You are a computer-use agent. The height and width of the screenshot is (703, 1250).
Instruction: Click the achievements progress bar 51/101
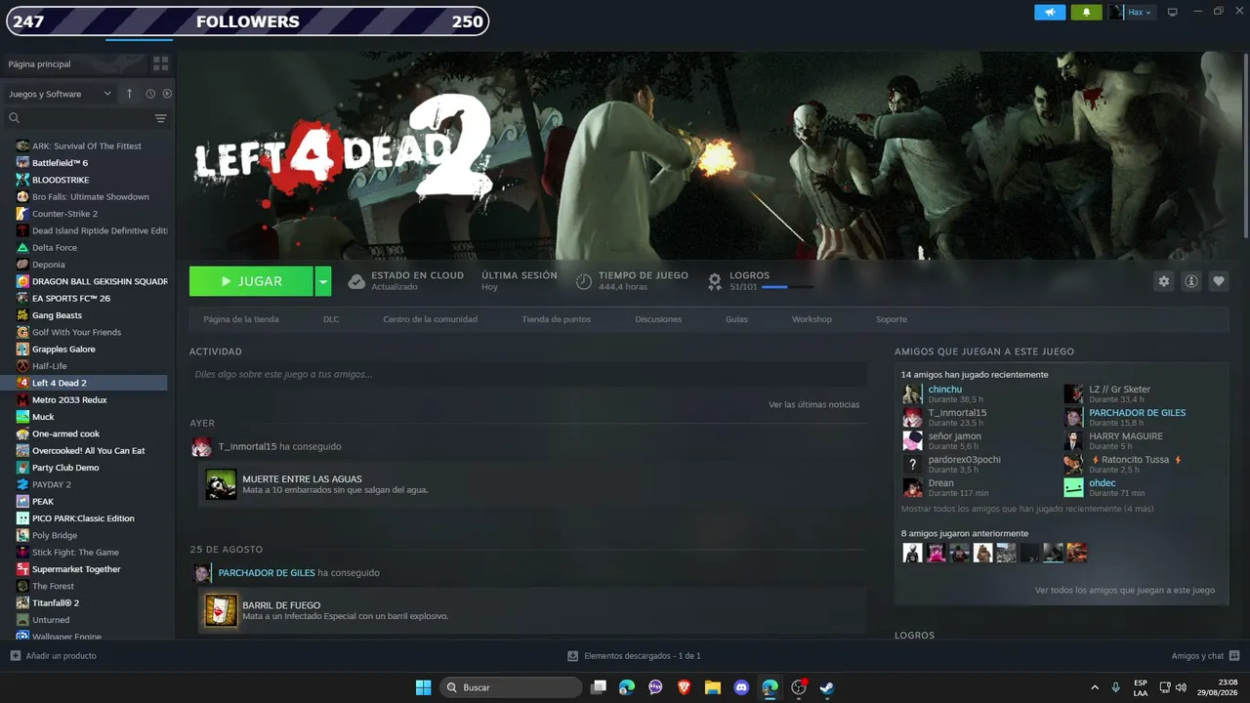787,287
